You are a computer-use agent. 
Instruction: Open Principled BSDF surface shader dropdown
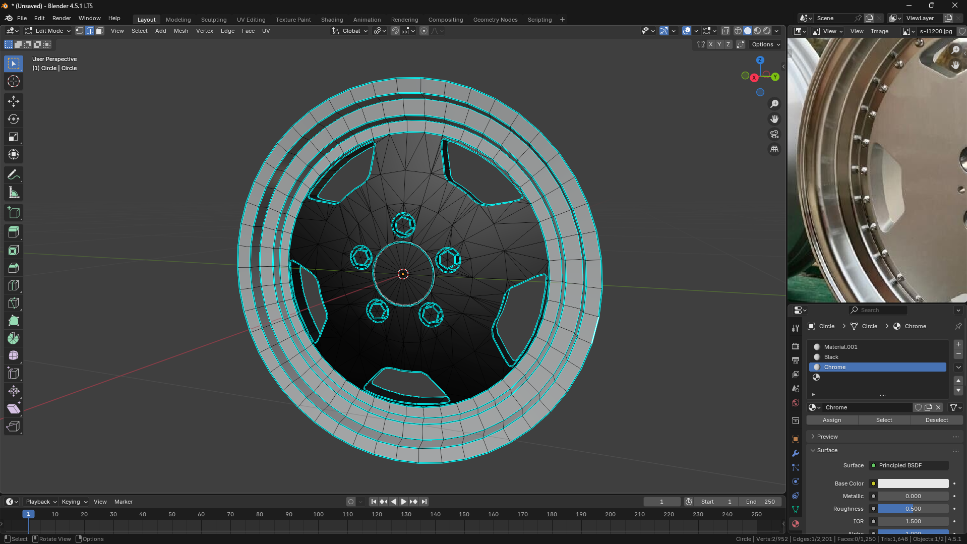[x=909, y=465]
